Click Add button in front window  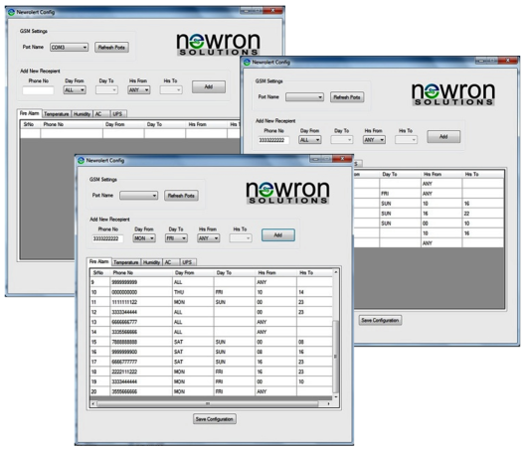[x=278, y=234]
